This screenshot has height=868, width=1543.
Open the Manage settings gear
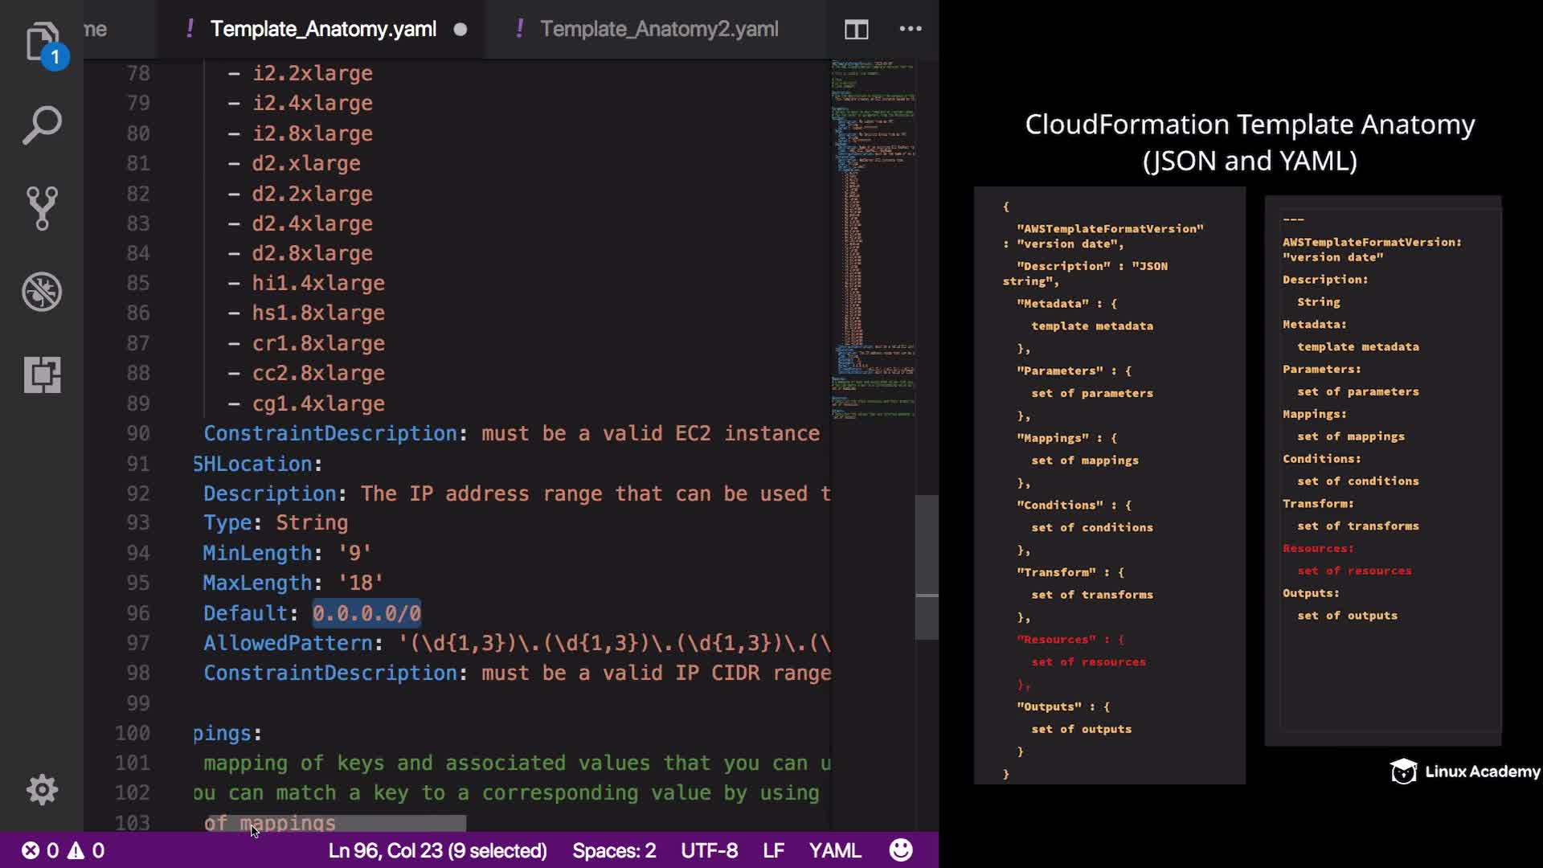tap(42, 789)
